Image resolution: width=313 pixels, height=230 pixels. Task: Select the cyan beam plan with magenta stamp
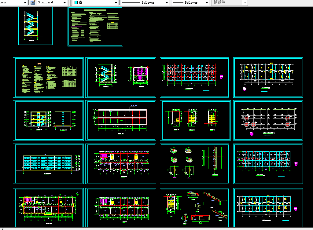click(268, 164)
